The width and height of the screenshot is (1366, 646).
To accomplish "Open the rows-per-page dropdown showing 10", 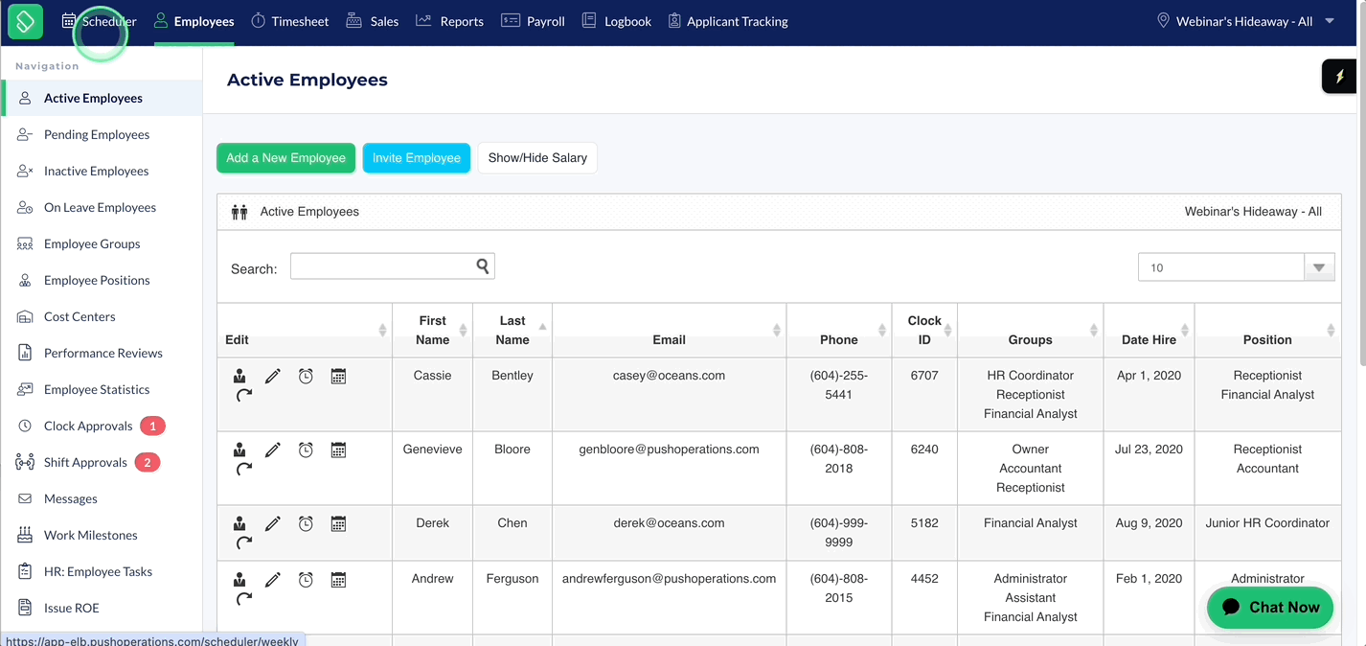I will click(1236, 267).
